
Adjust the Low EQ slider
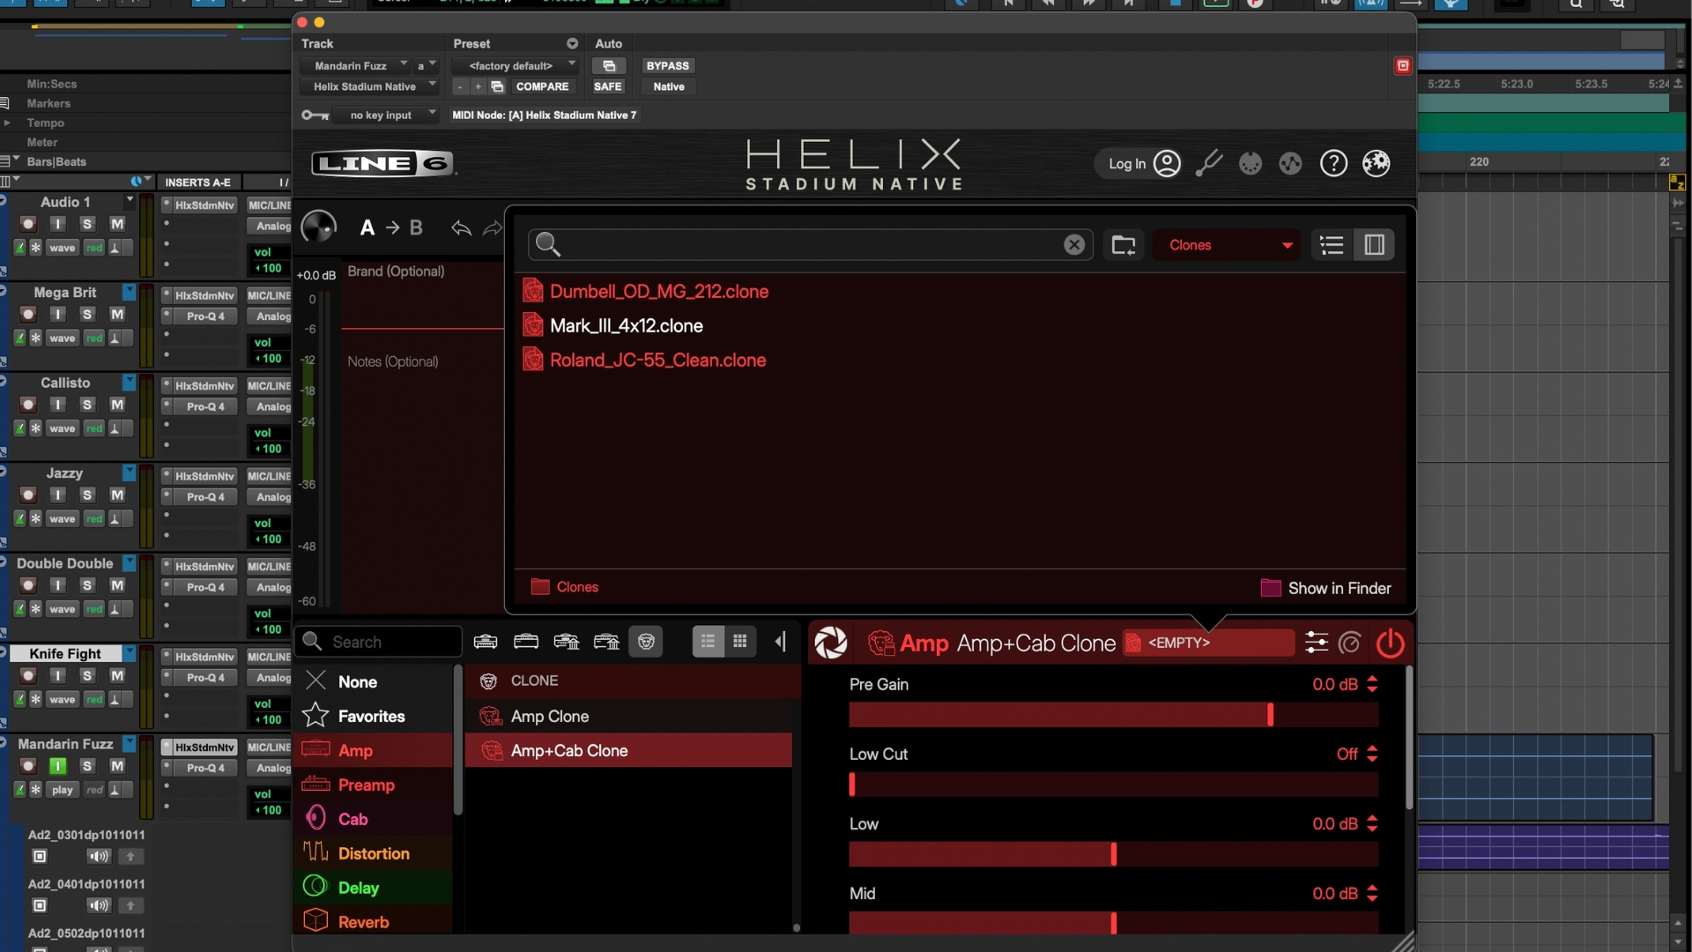[x=1113, y=854]
